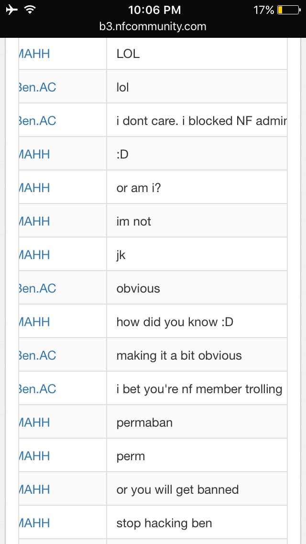Select MAHH link beside 'stop hacking ben'
The width and height of the screenshot is (306, 544).
click(34, 523)
